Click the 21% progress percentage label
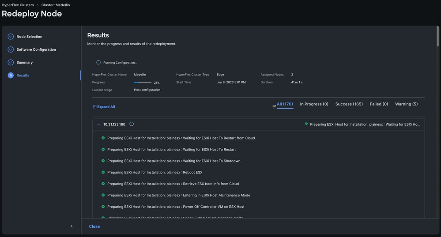The width and height of the screenshot is (441, 237). tap(157, 83)
